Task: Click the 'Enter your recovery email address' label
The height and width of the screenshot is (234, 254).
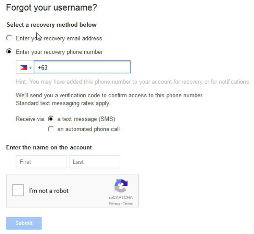Action: point(59,39)
